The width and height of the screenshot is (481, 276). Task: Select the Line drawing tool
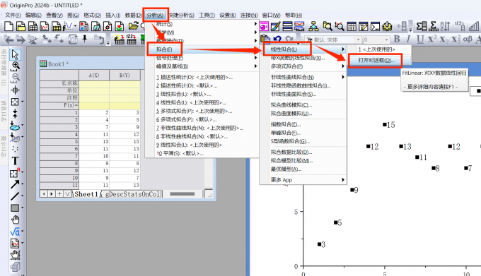tap(15, 196)
